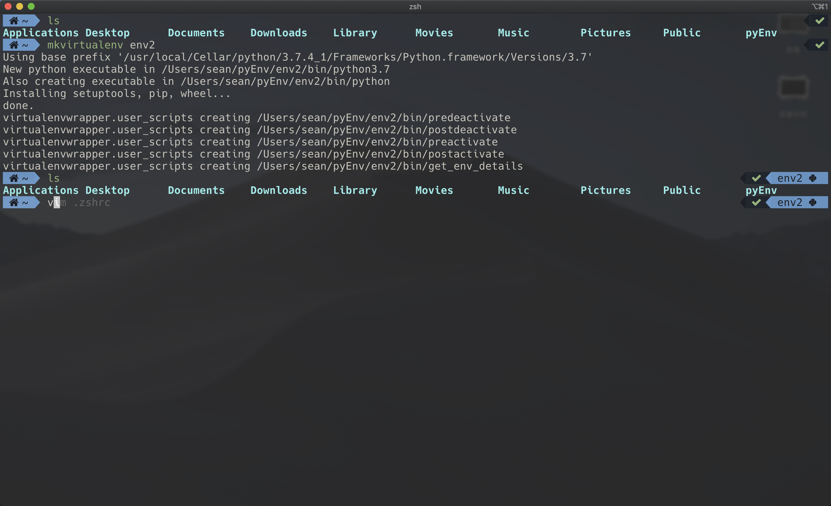The image size is (831, 506).
Task: Click the Python logo on the last prompt
Action: [813, 202]
